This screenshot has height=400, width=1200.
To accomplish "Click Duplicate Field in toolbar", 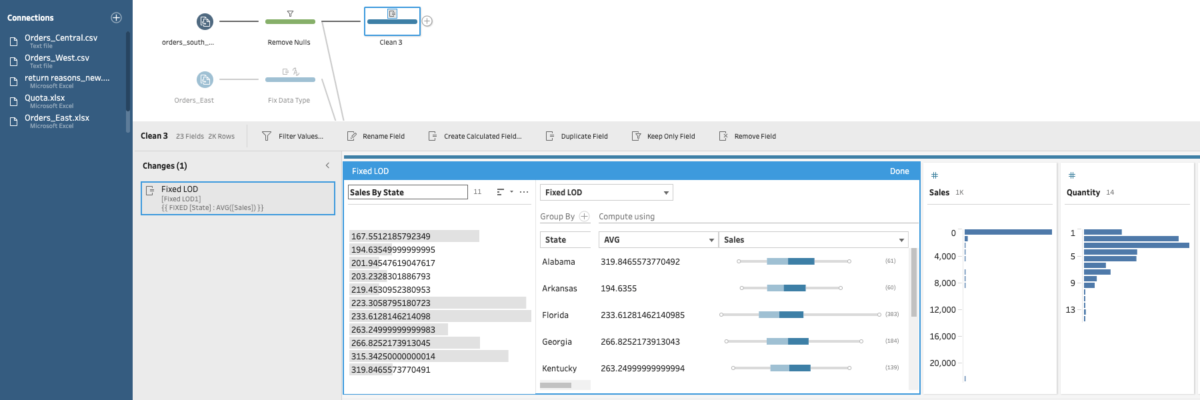I will coord(577,136).
